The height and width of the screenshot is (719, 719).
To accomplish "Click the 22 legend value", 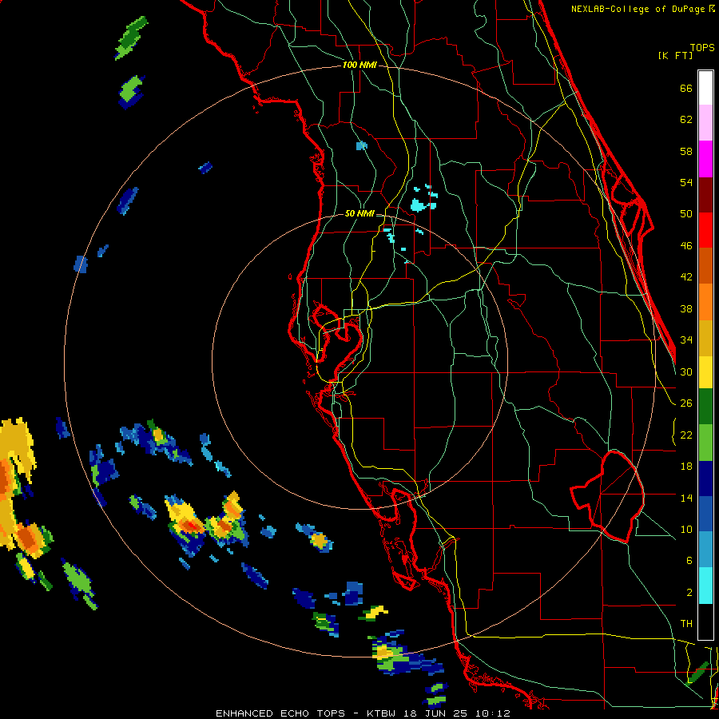I will pyautogui.click(x=686, y=435).
